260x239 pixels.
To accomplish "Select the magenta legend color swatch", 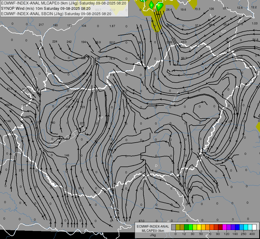I will coord(224,227).
